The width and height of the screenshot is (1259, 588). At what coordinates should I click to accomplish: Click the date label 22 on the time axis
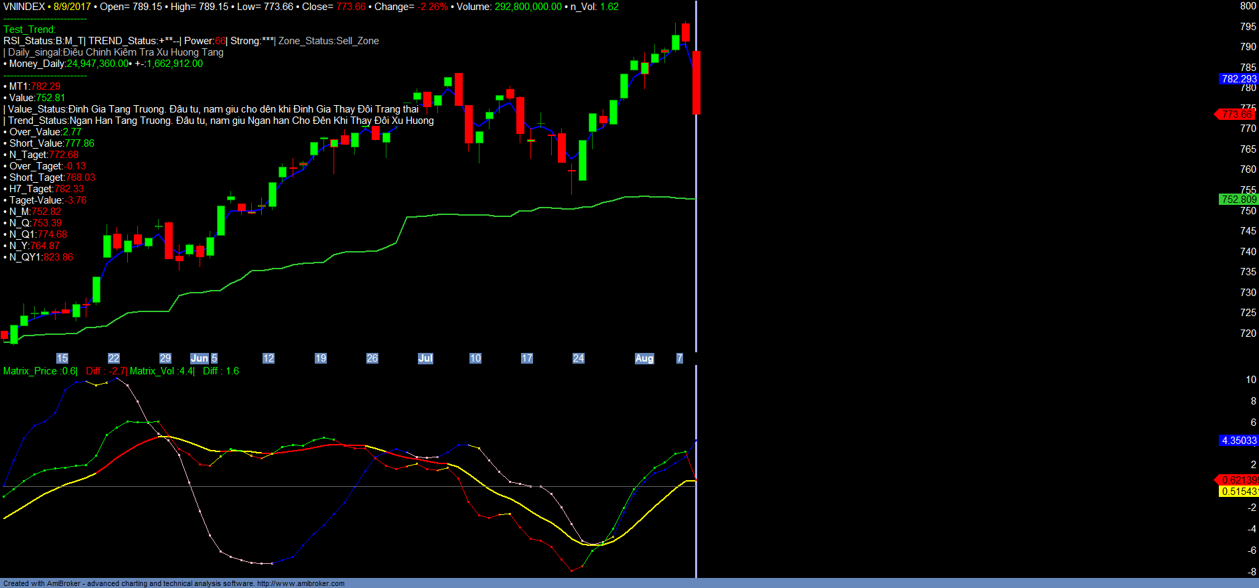tap(114, 358)
